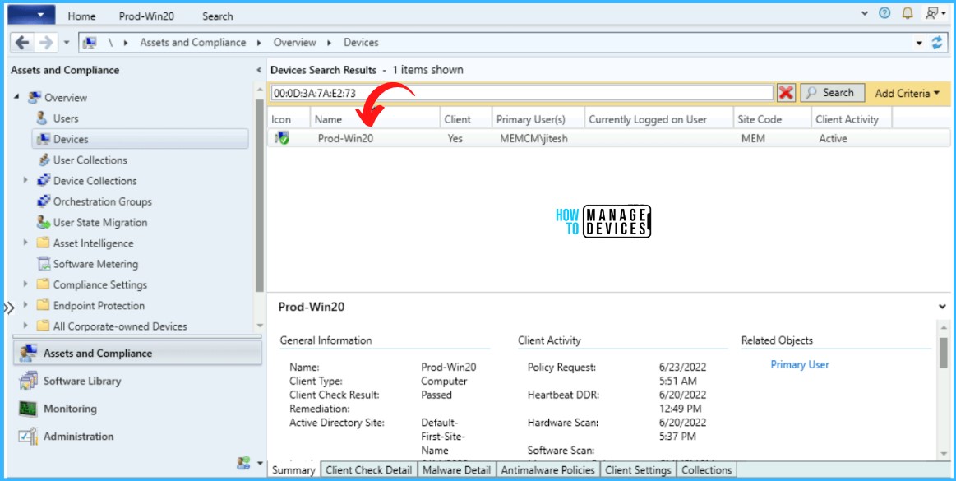Open the Administration workspace
The height and width of the screenshot is (481, 956).
[137, 437]
